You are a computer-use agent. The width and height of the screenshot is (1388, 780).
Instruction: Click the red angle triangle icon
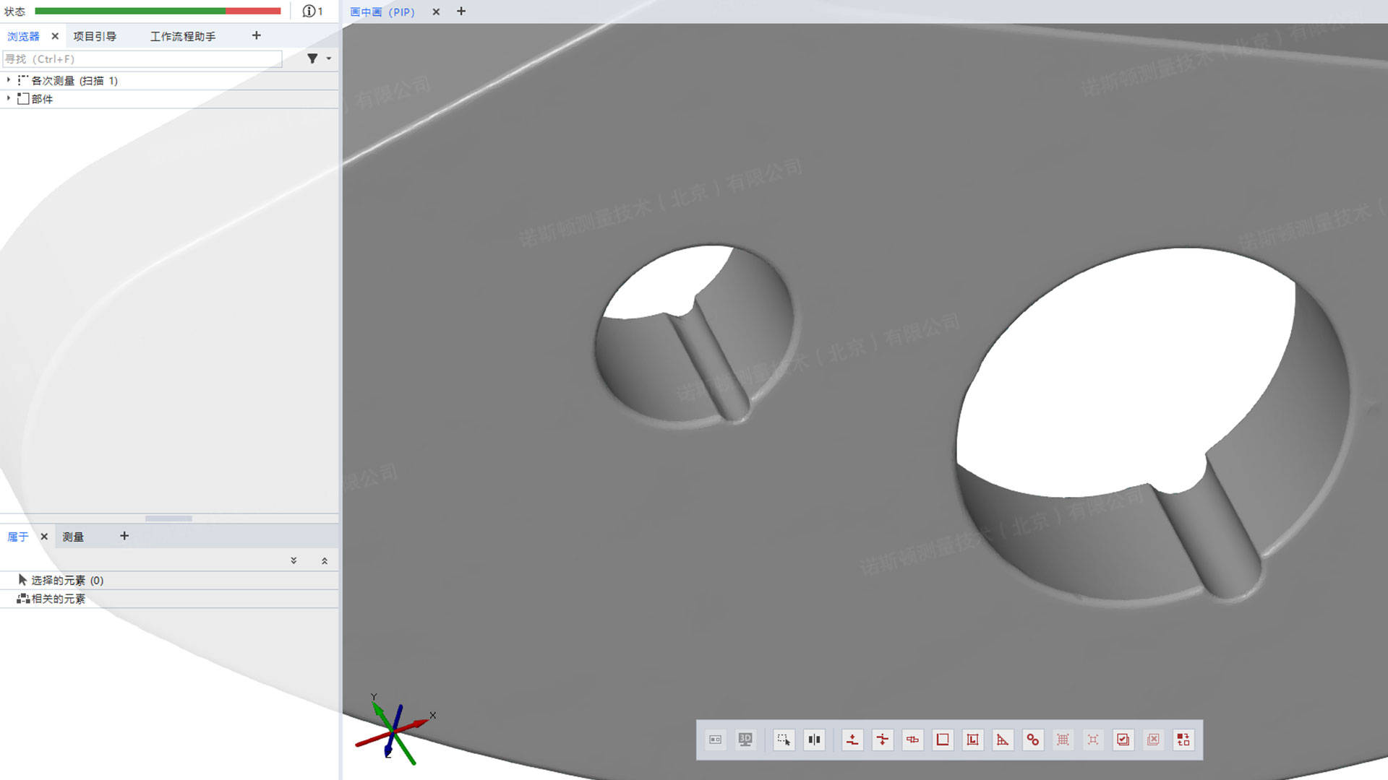[1003, 740]
